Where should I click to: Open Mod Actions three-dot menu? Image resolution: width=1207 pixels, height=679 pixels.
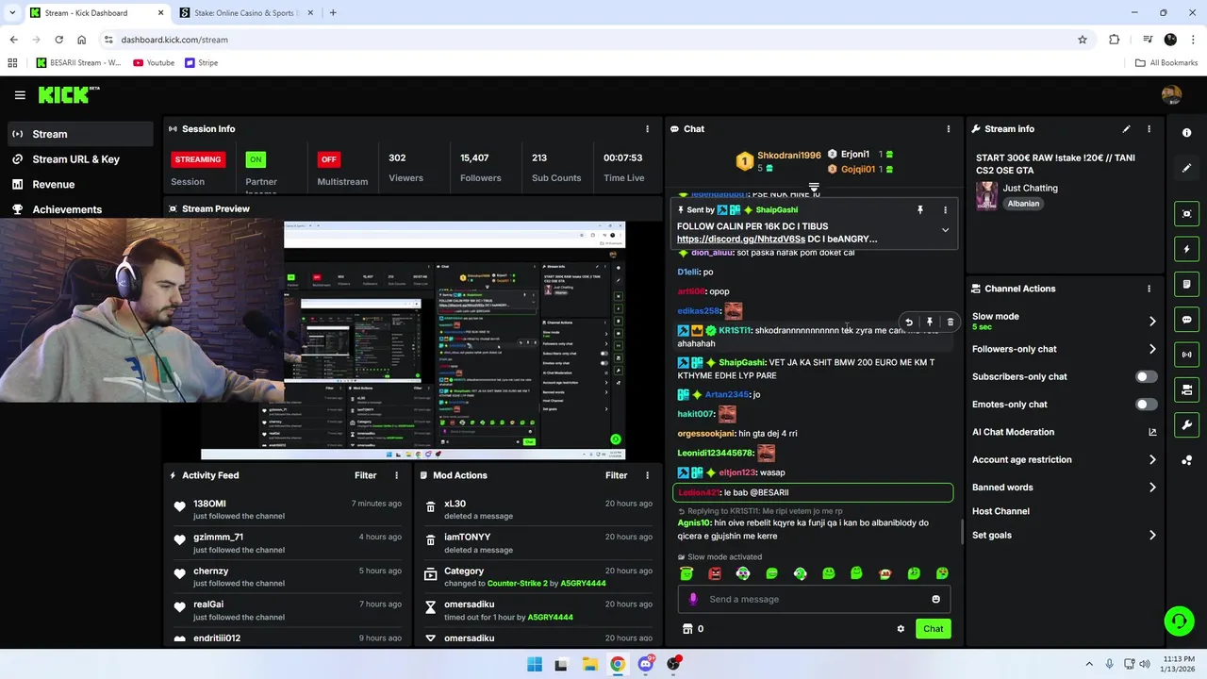pos(647,476)
